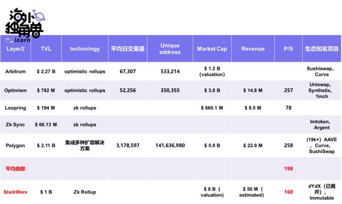
Task: Click the 67,307 transactions cell
Action: point(128,71)
